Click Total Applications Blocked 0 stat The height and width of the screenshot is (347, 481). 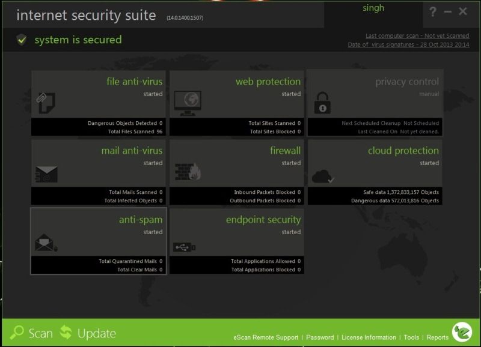pos(266,270)
